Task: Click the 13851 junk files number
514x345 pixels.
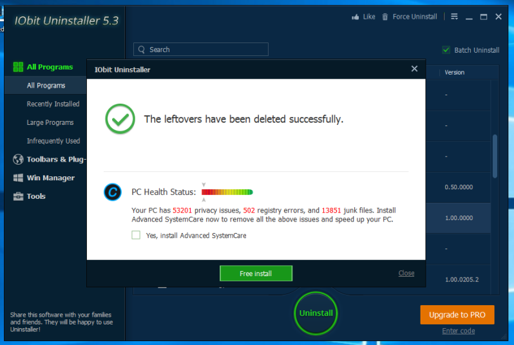Action: 331,210
